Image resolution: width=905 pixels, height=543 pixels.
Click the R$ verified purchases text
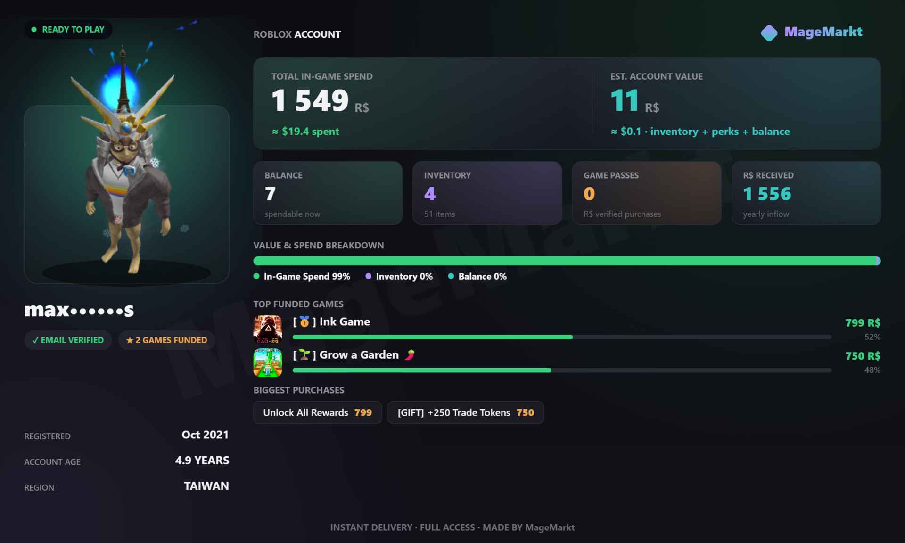(622, 214)
